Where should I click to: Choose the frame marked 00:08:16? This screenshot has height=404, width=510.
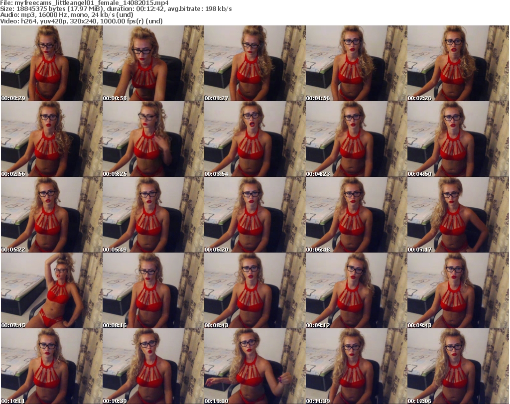153,290
